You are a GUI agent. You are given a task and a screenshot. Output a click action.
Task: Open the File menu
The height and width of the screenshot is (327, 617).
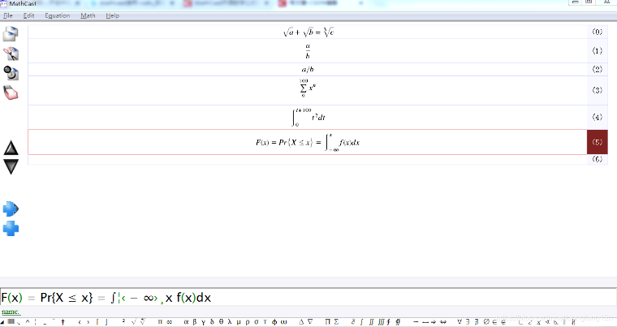point(8,15)
